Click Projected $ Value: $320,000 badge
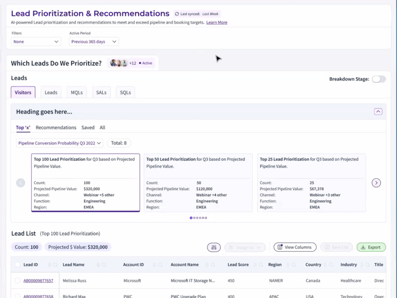 click(x=78, y=247)
